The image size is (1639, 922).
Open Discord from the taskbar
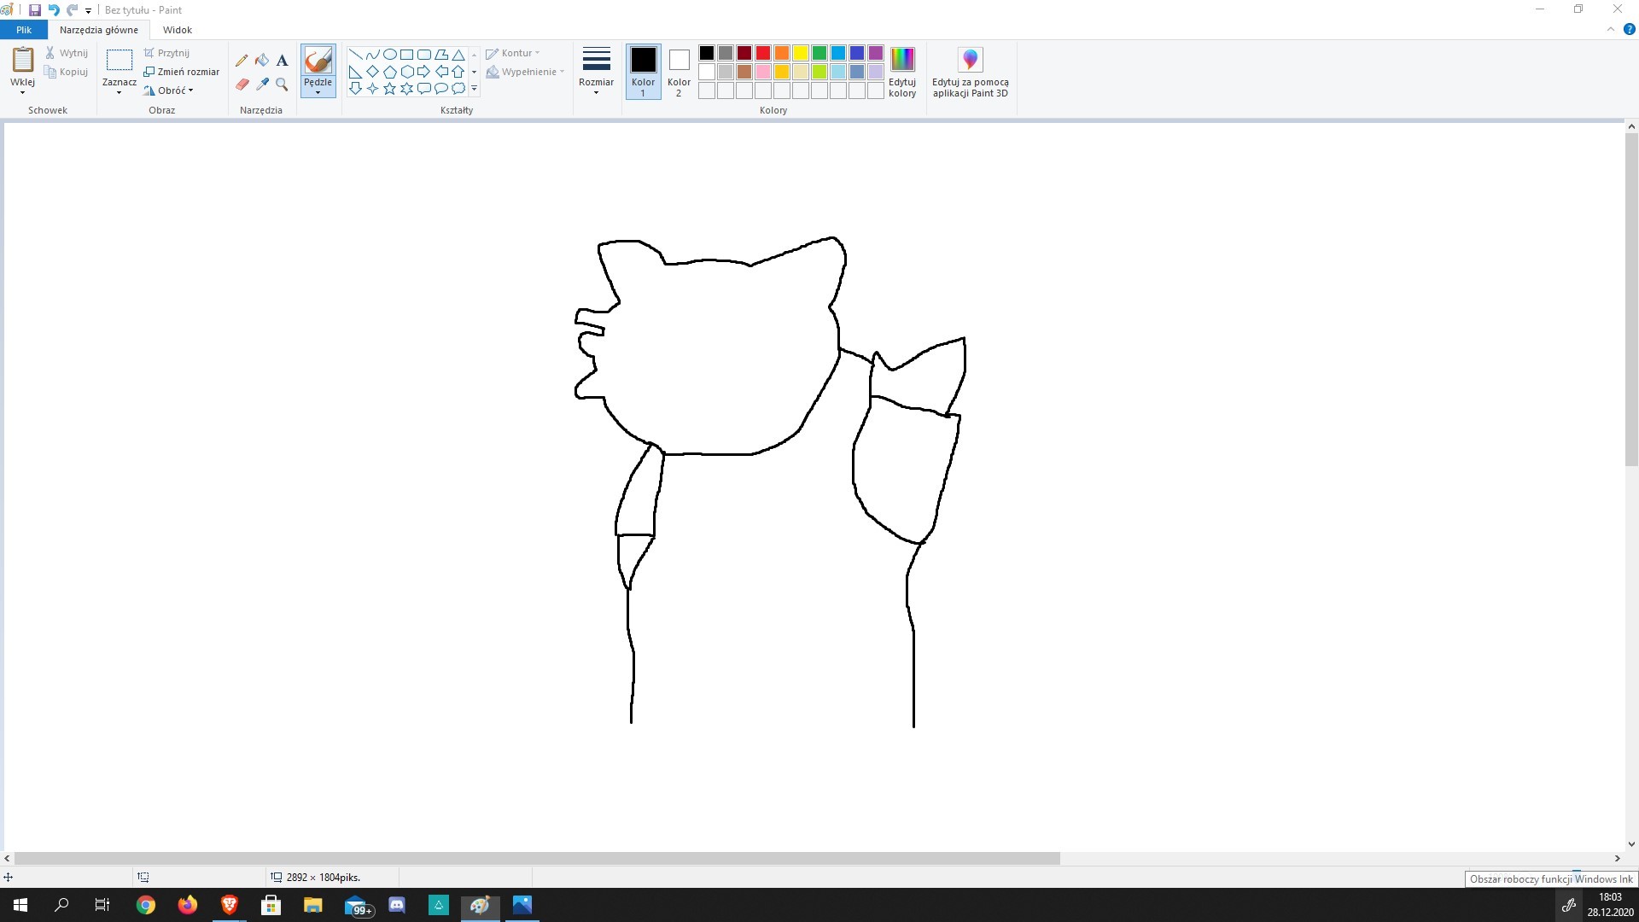[397, 905]
